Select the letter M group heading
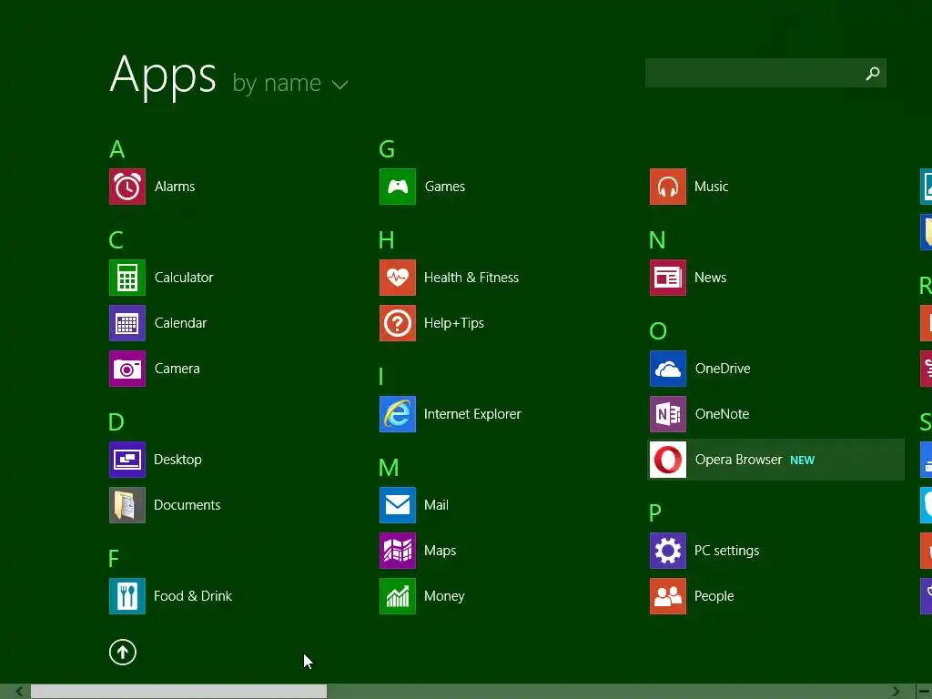 pyautogui.click(x=389, y=468)
